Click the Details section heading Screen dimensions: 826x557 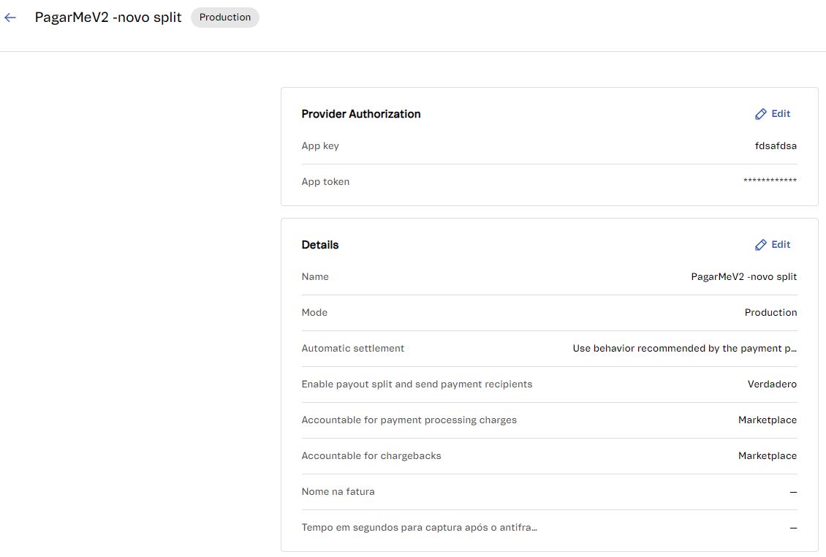[320, 245]
